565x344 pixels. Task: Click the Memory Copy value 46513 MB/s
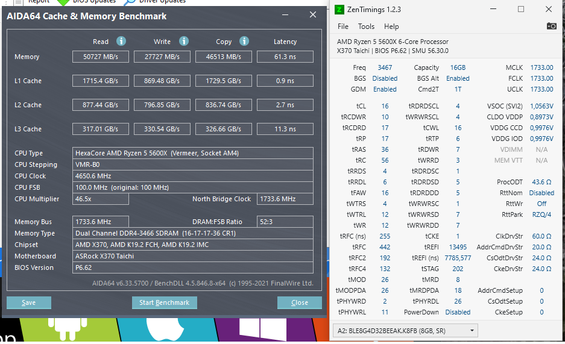pos(223,57)
